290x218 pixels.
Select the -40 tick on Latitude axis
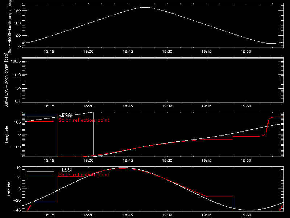(17, 210)
